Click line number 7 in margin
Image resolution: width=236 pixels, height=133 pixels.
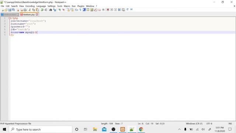pos(5,35)
